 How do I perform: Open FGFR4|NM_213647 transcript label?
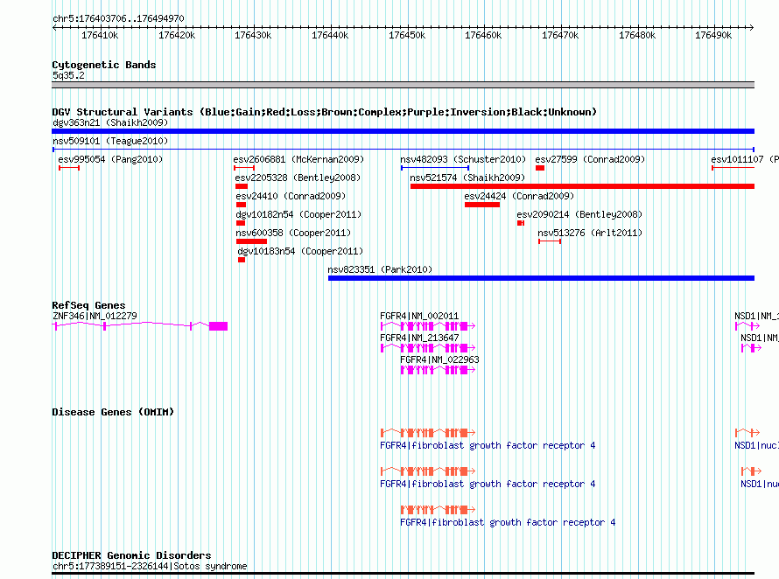[x=419, y=338]
